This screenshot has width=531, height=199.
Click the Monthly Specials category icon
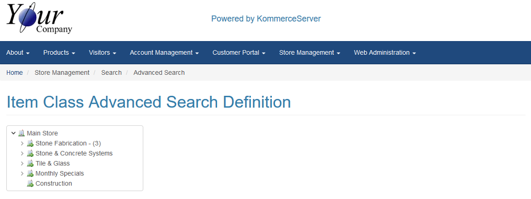31,174
